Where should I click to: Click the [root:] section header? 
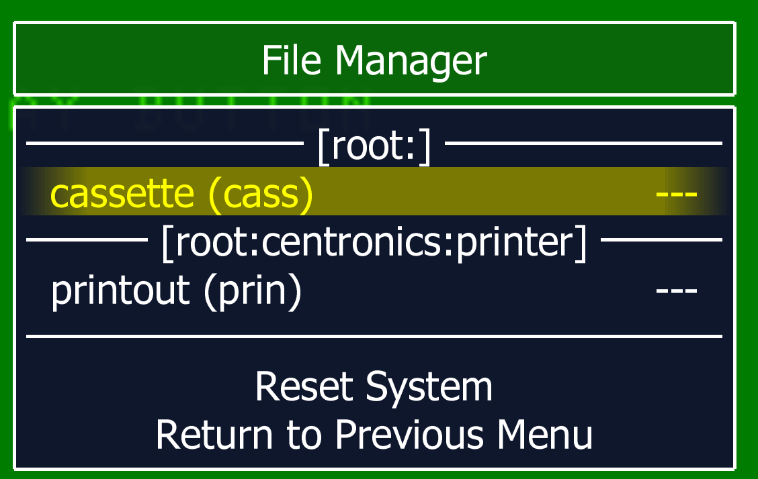374,145
